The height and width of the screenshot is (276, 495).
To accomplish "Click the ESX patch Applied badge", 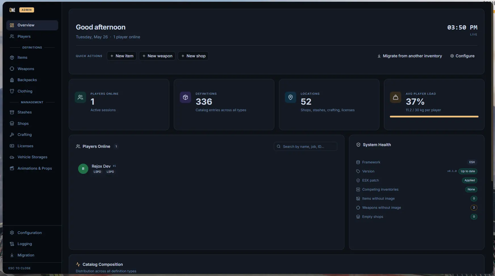I will click(x=470, y=180).
